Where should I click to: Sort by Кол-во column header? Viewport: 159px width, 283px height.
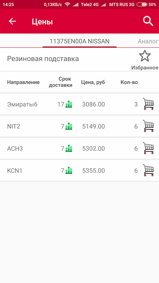click(x=129, y=82)
